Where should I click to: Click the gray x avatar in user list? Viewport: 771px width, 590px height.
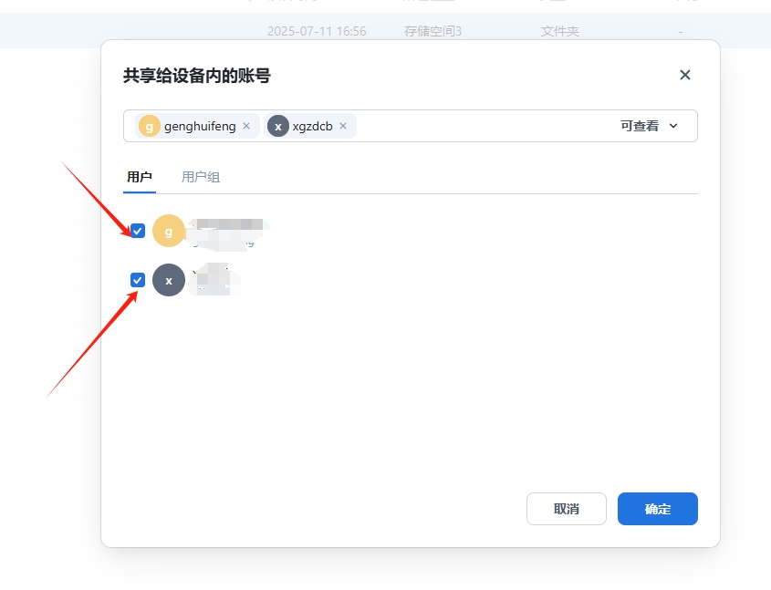(x=169, y=280)
